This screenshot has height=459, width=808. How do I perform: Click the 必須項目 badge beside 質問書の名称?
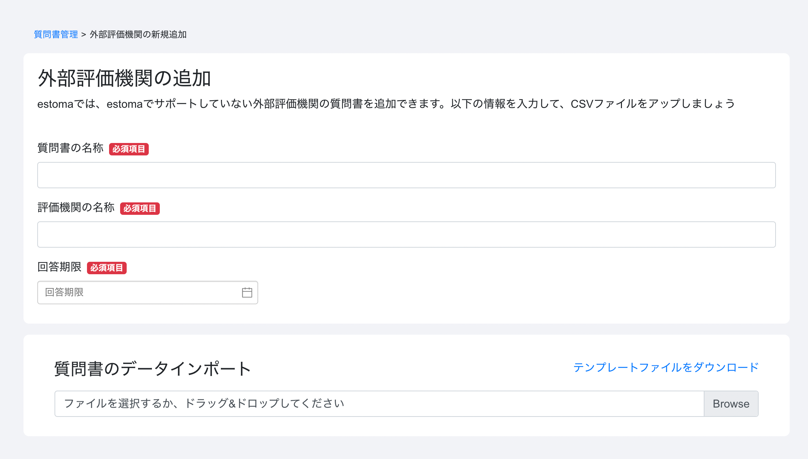[x=129, y=149]
